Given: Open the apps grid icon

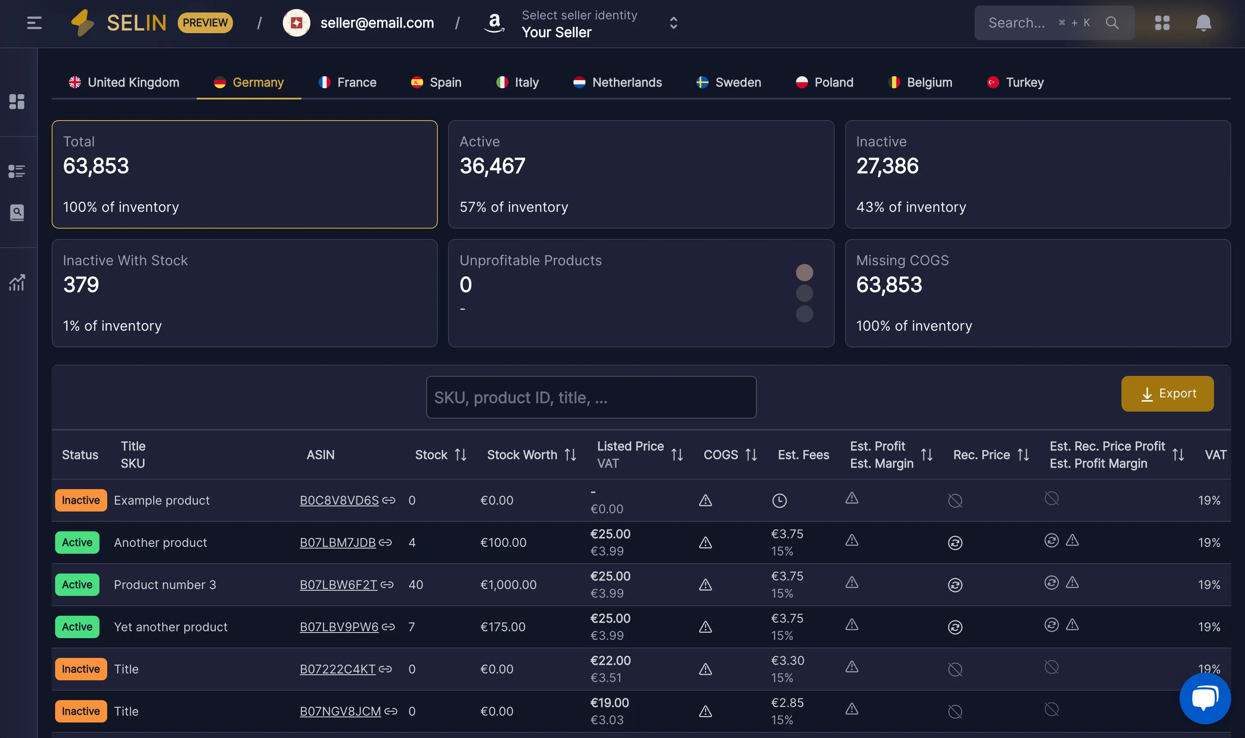Looking at the screenshot, I should (1162, 23).
